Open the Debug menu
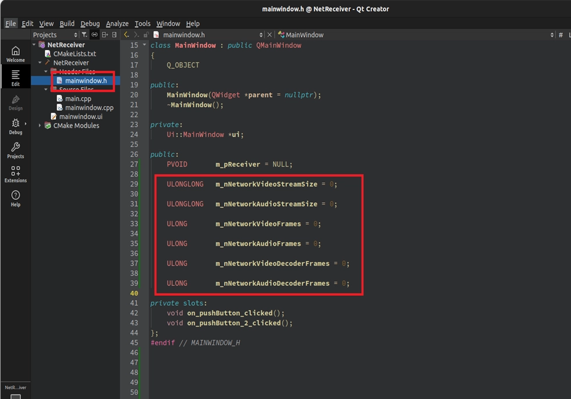Image resolution: width=571 pixels, height=399 pixels. coord(90,23)
